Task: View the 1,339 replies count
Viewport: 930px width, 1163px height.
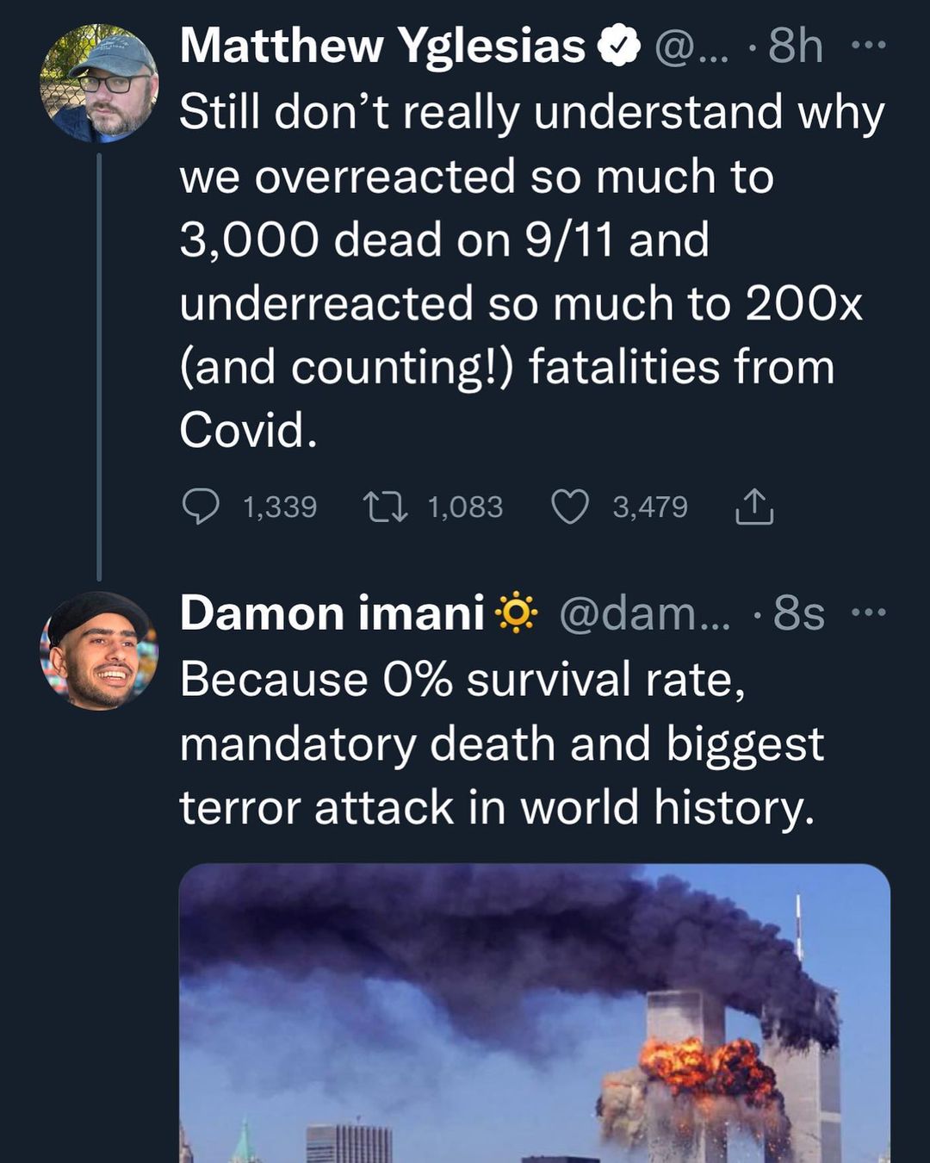Action: pos(280,507)
